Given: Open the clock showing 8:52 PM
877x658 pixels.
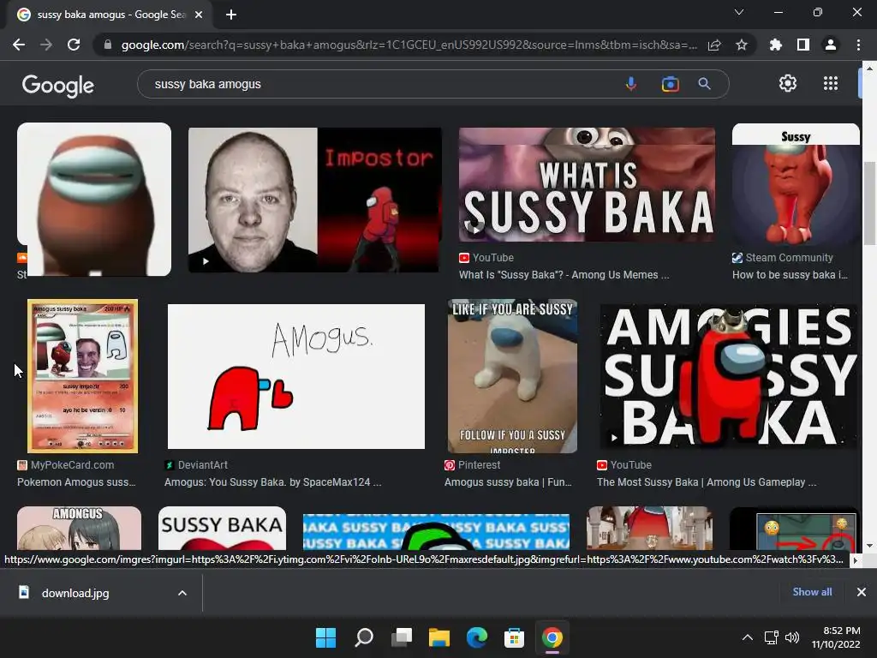Looking at the screenshot, I should (836, 637).
